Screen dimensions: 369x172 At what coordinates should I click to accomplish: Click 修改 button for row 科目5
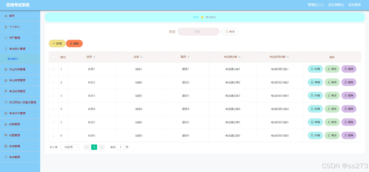tap(332, 122)
